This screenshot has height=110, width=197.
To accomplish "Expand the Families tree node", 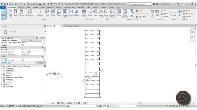I will (1, 82).
